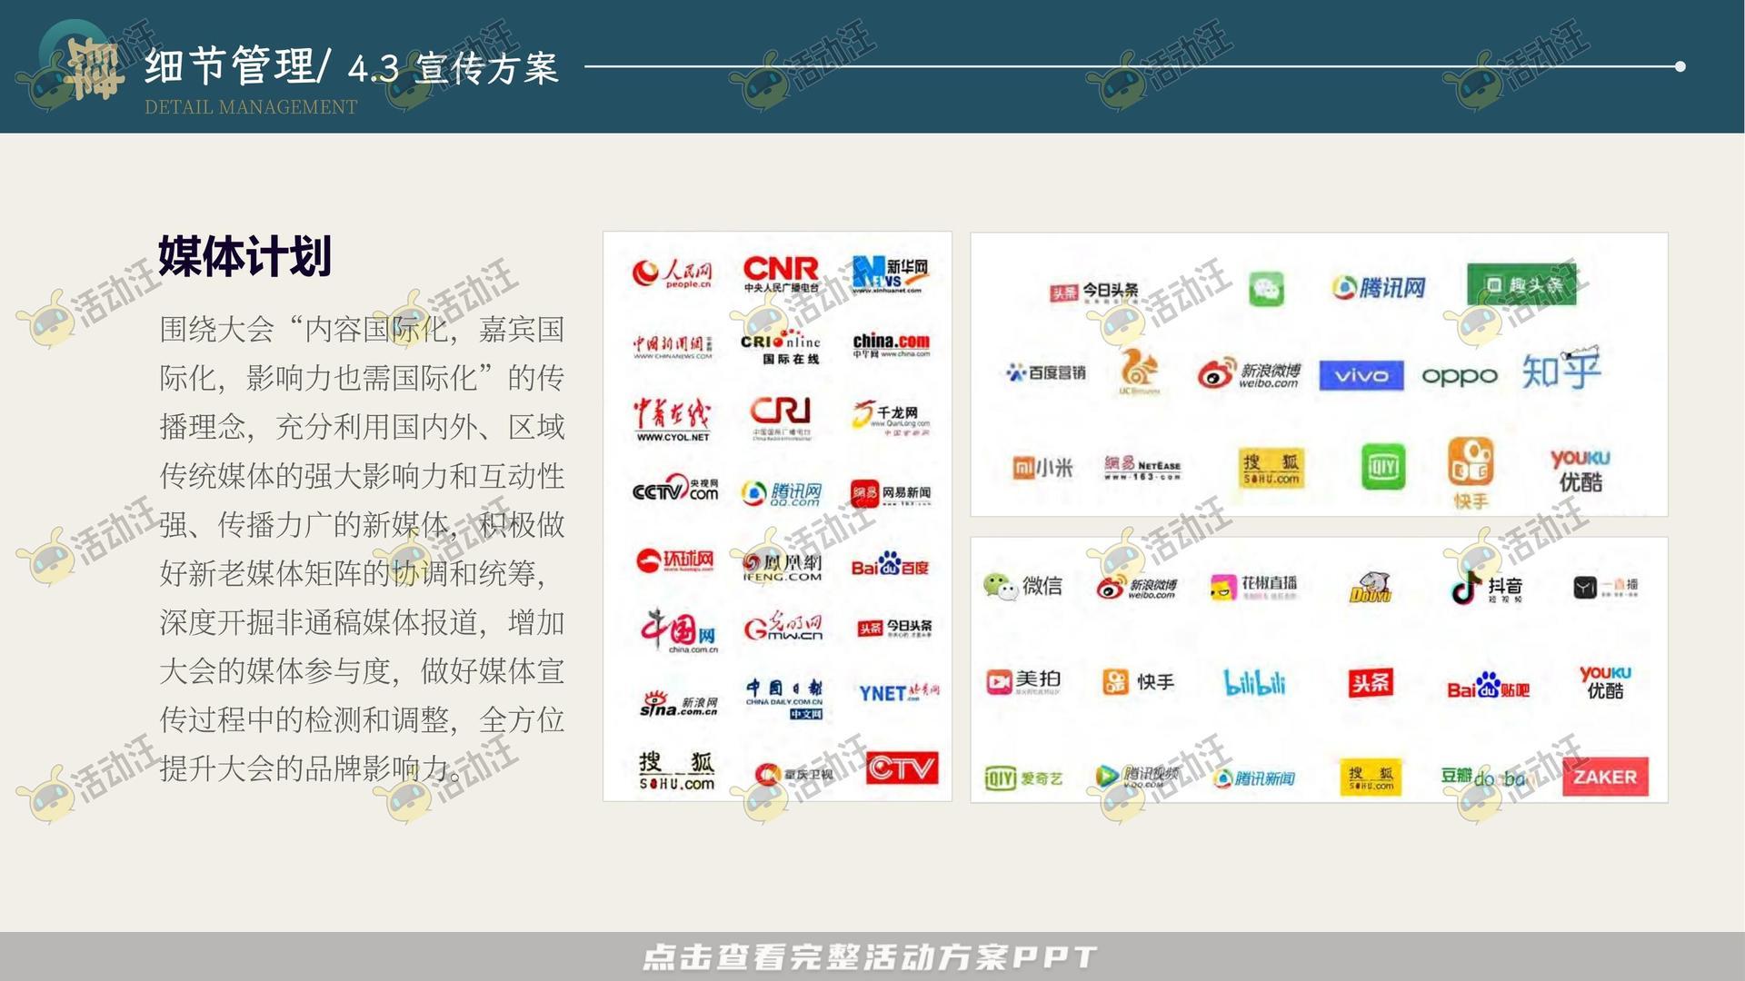Click the Zhihu logo

(1561, 368)
